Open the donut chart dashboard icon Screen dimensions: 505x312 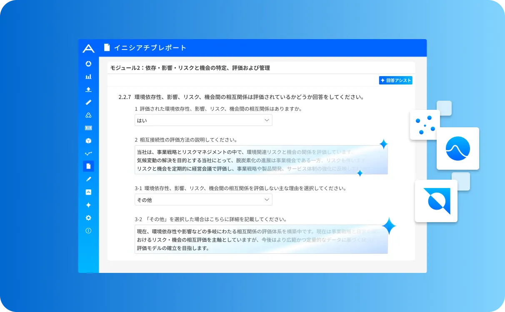point(88,64)
